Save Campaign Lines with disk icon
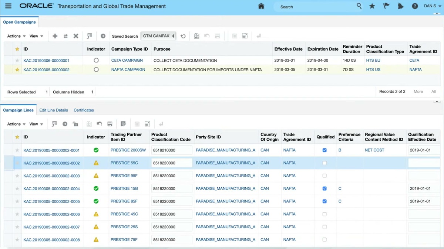The height and width of the screenshot is (249, 444). coord(110,124)
